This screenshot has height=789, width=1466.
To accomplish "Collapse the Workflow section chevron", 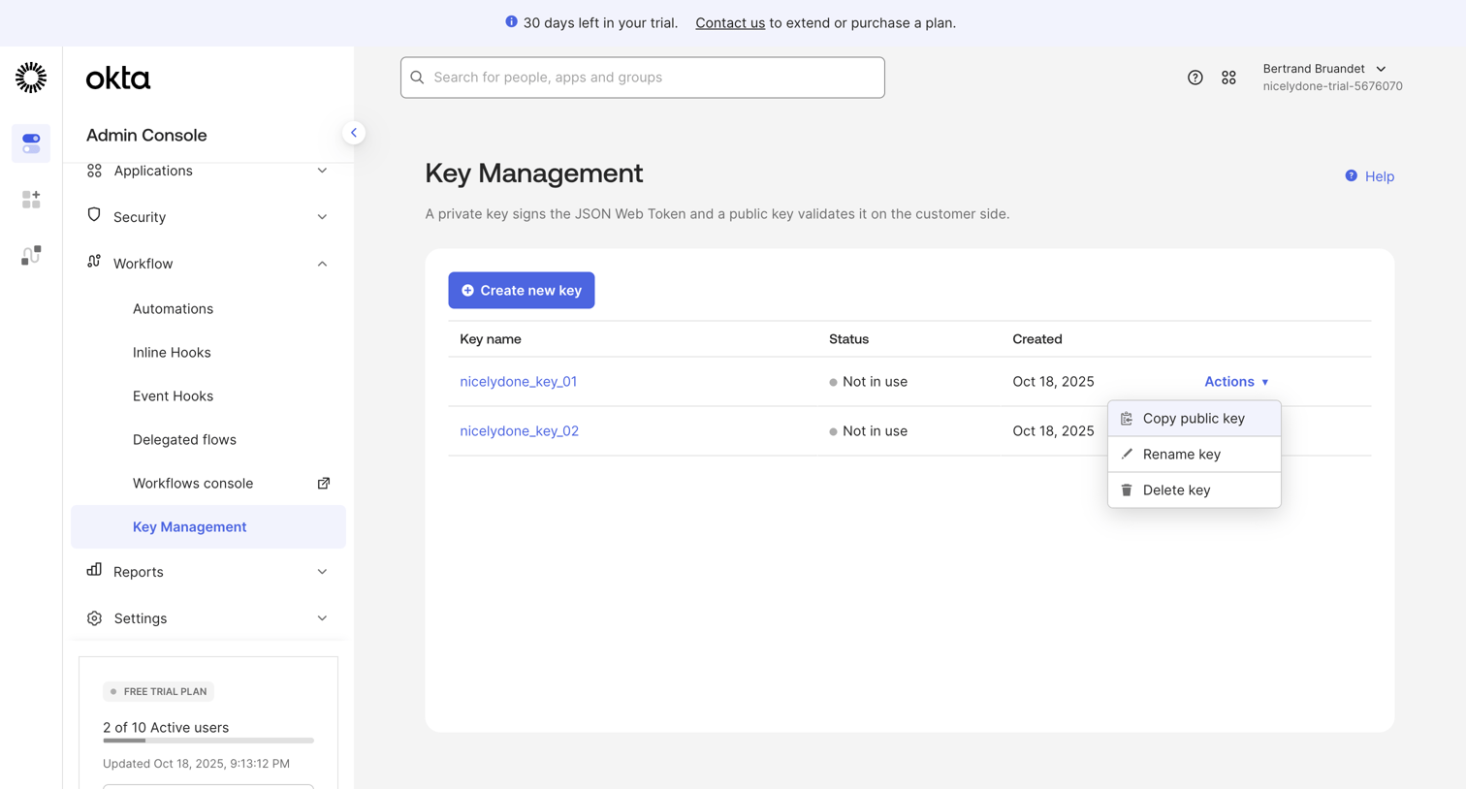I will (x=322, y=264).
